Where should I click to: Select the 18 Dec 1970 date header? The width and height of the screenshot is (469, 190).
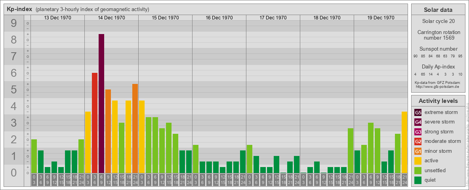pos(327,18)
